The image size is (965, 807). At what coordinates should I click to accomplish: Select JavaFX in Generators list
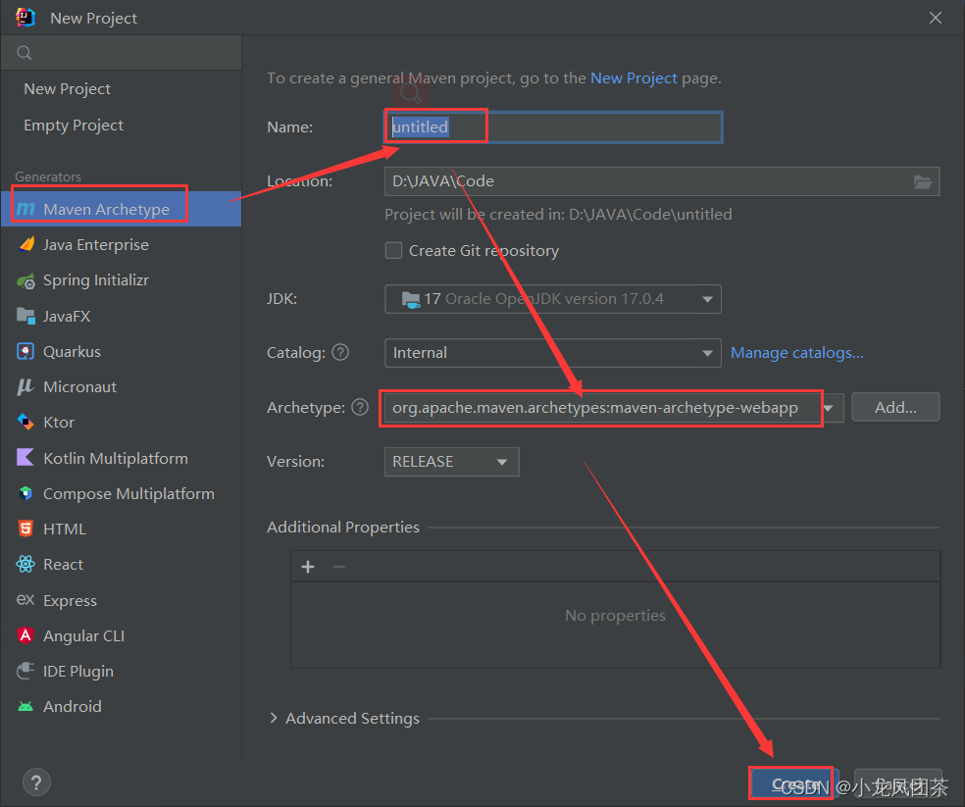122,317
